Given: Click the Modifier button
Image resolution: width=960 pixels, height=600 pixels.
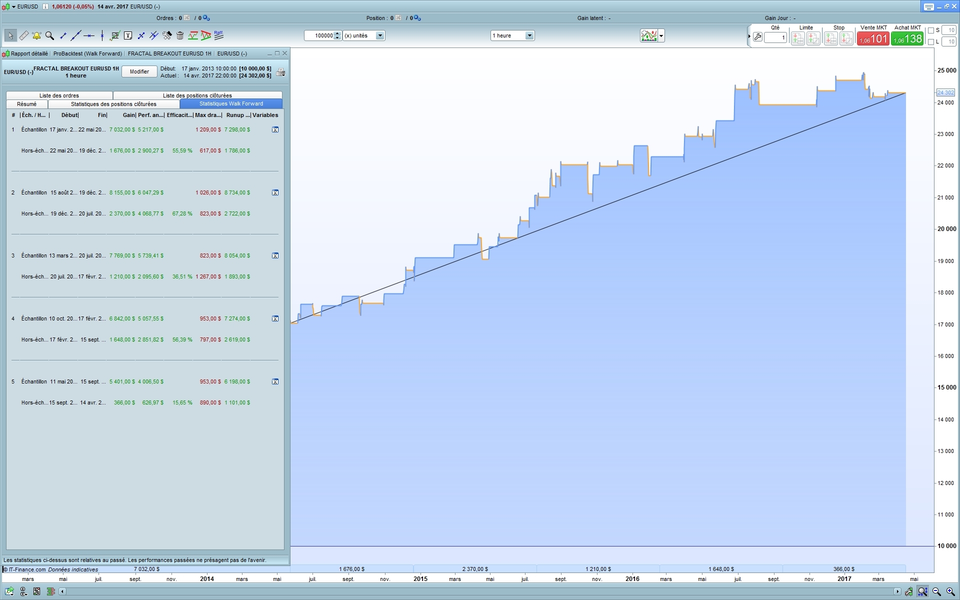Looking at the screenshot, I should pos(139,71).
